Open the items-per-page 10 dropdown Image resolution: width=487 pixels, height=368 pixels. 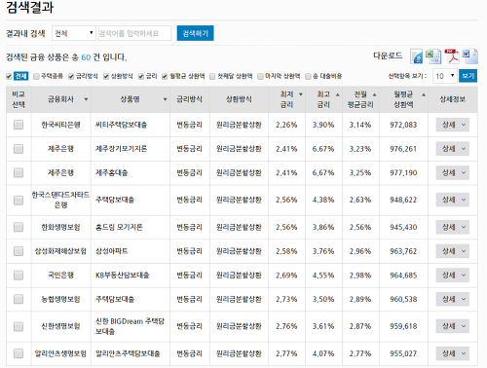[445, 76]
